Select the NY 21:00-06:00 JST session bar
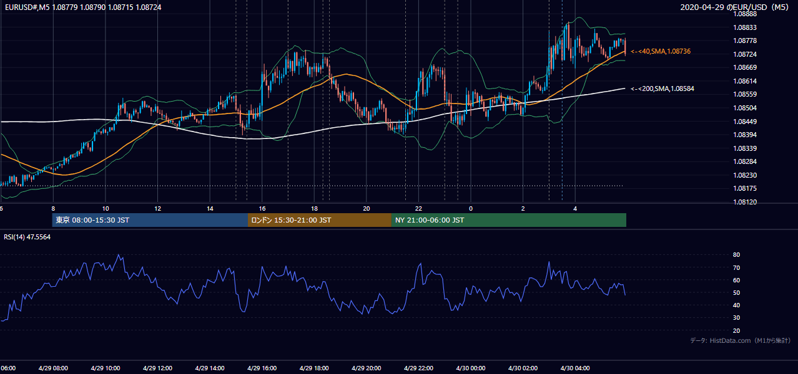The width and height of the screenshot is (798, 374). pyautogui.click(x=509, y=220)
